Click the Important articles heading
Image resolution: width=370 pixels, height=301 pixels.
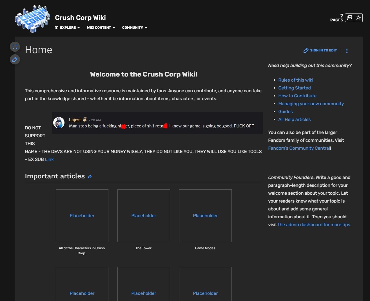coord(55,176)
